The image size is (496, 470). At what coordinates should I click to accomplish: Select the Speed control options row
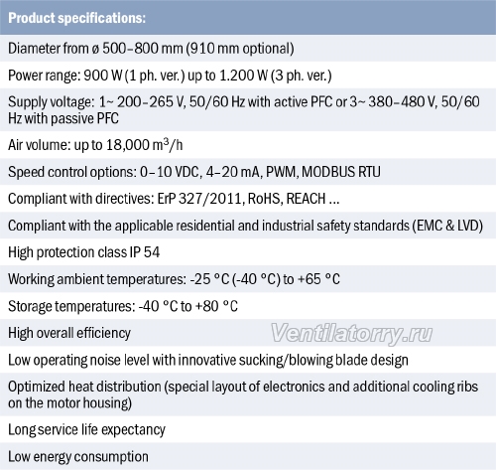tap(248, 172)
